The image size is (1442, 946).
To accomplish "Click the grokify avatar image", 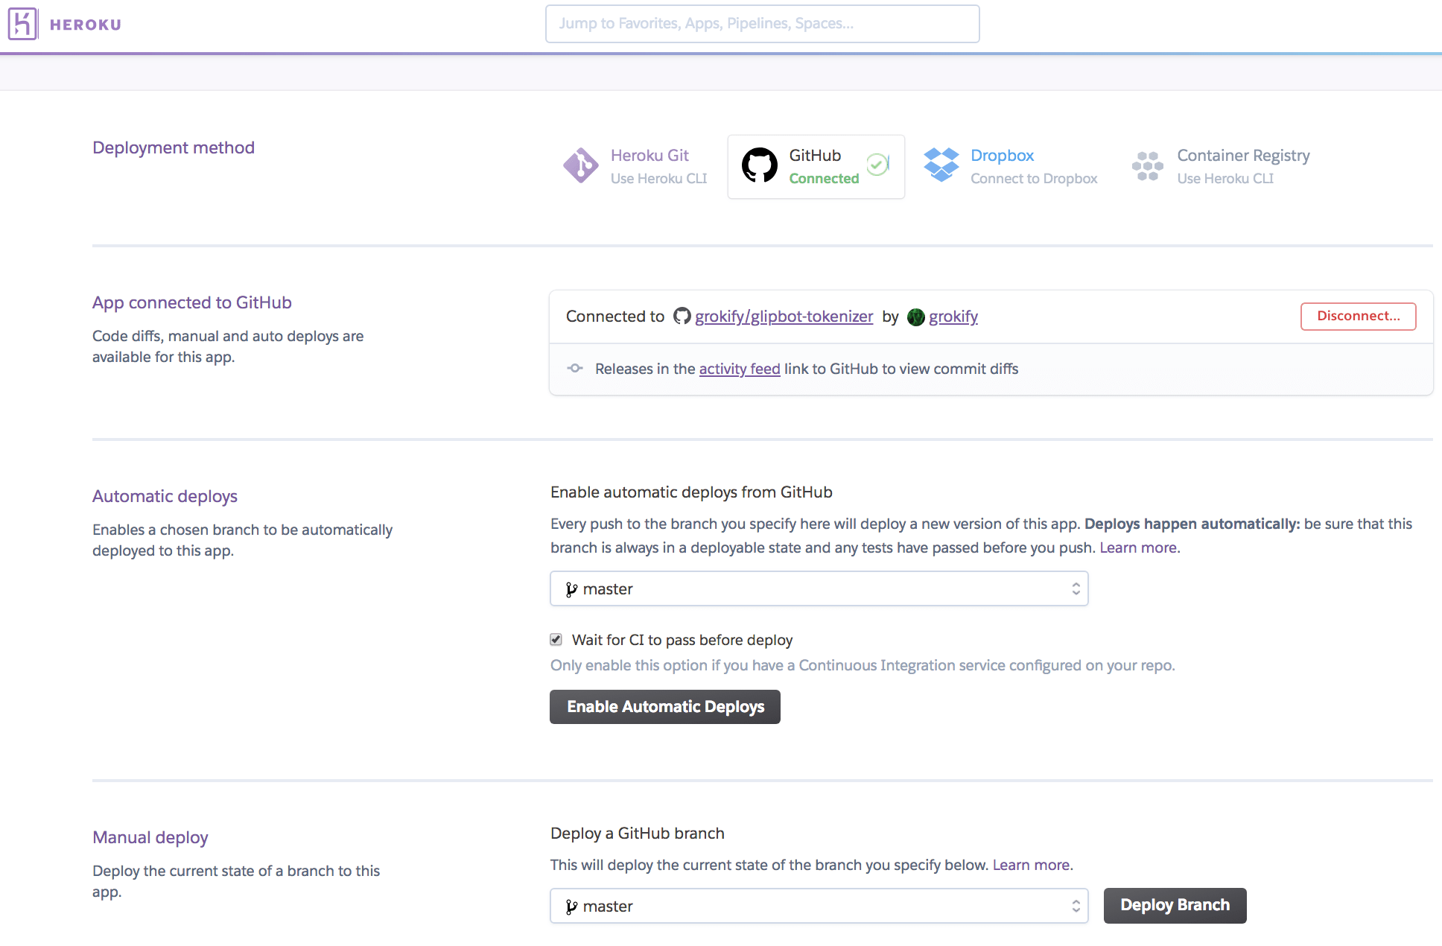I will coord(915,317).
